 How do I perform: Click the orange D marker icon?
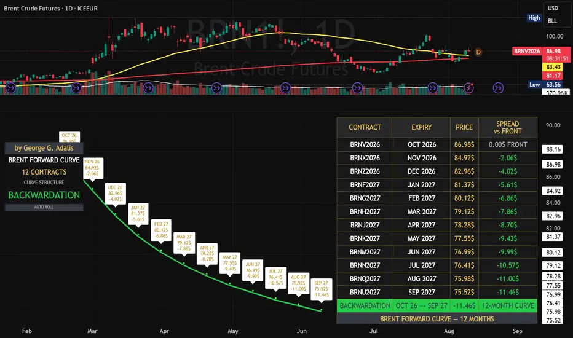click(478, 52)
